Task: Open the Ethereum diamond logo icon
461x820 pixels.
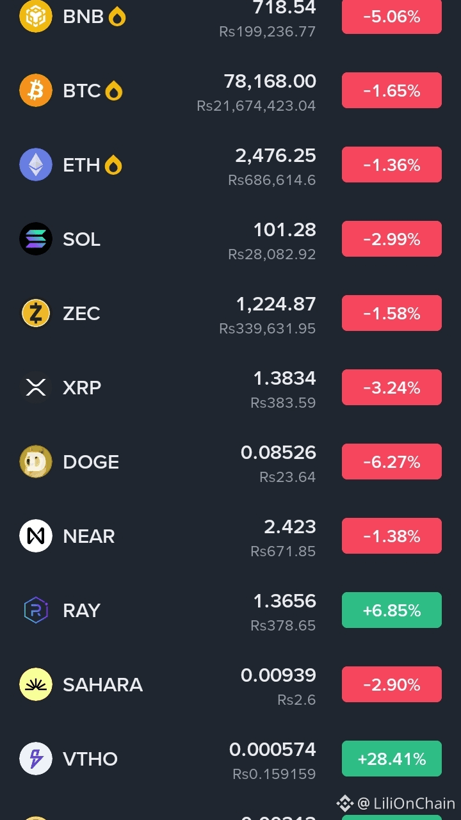Action: click(x=36, y=165)
